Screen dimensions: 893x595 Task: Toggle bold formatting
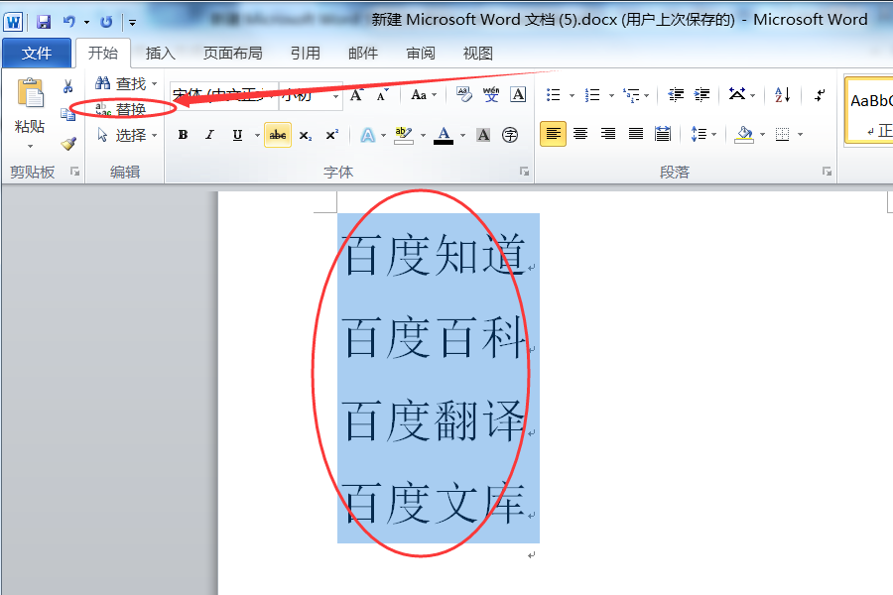pyautogui.click(x=183, y=135)
